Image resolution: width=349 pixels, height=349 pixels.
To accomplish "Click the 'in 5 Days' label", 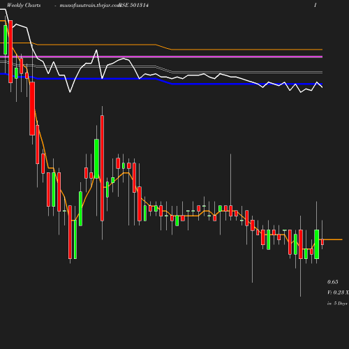I will (x=337, y=304).
